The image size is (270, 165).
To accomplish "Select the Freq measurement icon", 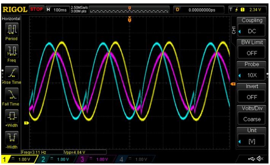I will click(11, 51).
